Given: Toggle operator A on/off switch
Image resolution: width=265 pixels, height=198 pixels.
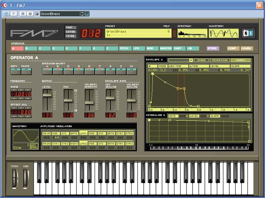Looking at the screenshot, I should click(47, 72).
